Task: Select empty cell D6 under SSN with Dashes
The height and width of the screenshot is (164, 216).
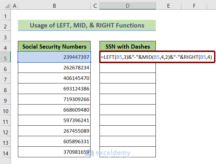Action: [128, 67]
